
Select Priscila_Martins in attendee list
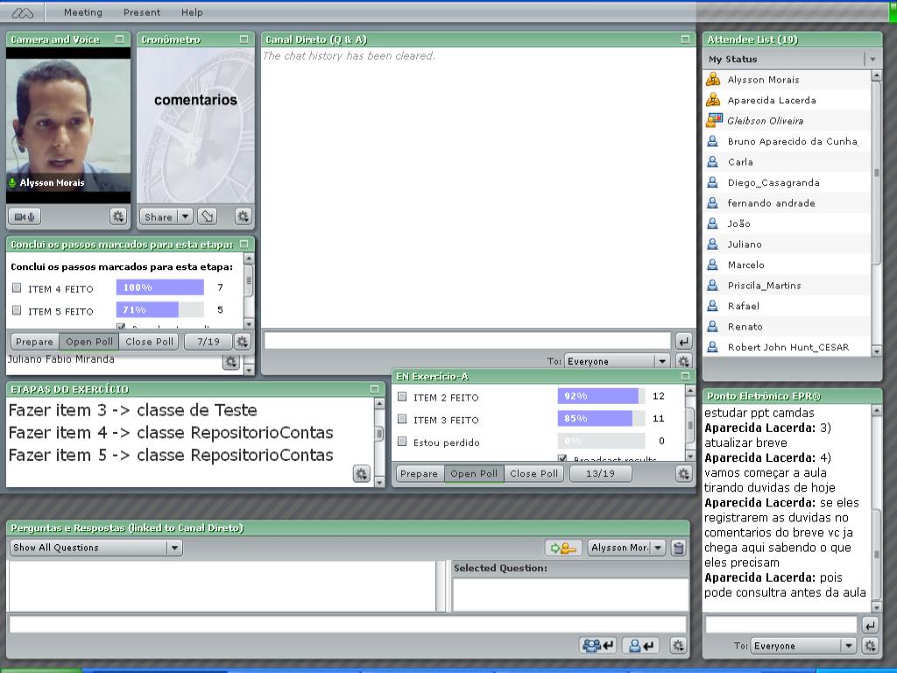pos(787,286)
